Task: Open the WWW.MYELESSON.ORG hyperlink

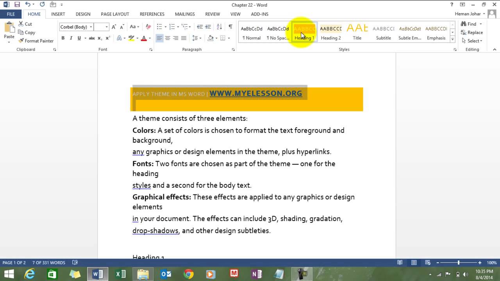Action: click(256, 93)
